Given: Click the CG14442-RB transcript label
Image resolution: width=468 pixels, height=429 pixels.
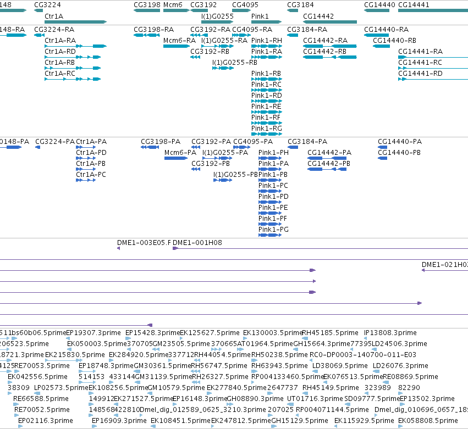Looking at the screenshot, I should tap(324, 52).
